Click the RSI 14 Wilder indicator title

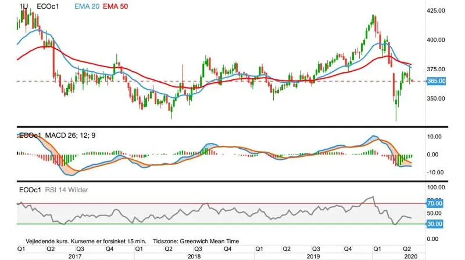point(66,190)
